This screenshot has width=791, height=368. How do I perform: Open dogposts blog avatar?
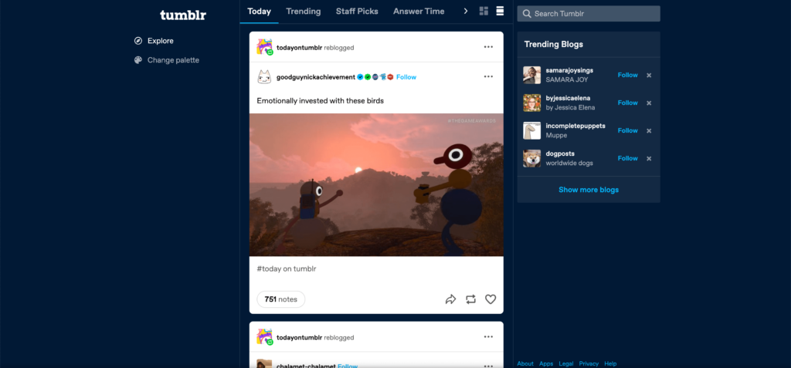tap(531, 158)
